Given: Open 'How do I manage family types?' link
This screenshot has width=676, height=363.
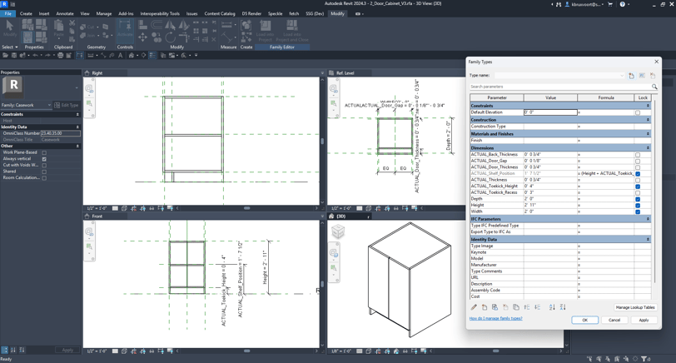Looking at the screenshot, I should [495, 318].
